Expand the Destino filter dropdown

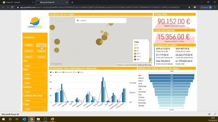pyautogui.click(x=35, y=92)
